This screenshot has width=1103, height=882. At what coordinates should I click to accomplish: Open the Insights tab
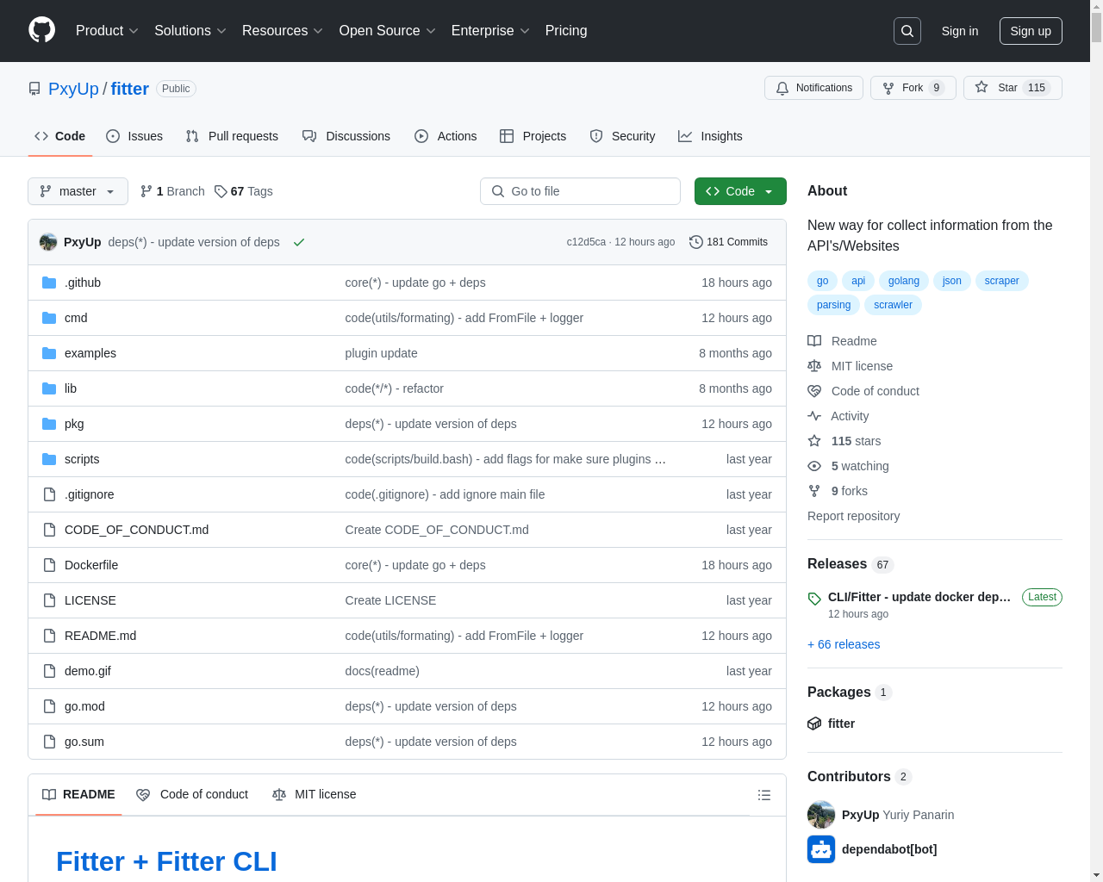[710, 136]
